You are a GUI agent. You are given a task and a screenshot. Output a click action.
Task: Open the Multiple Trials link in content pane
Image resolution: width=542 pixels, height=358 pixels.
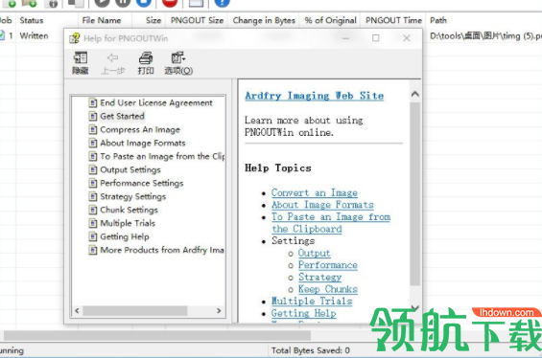click(x=312, y=301)
